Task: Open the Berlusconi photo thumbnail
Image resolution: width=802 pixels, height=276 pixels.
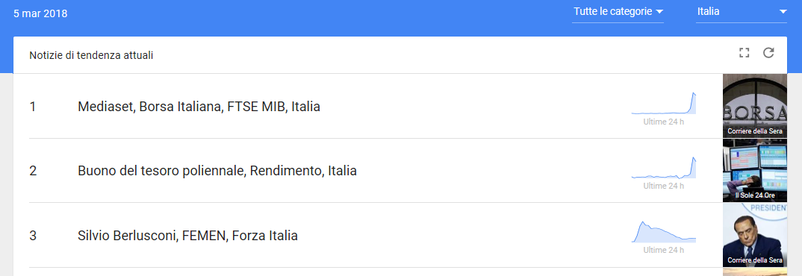Action: tap(754, 234)
